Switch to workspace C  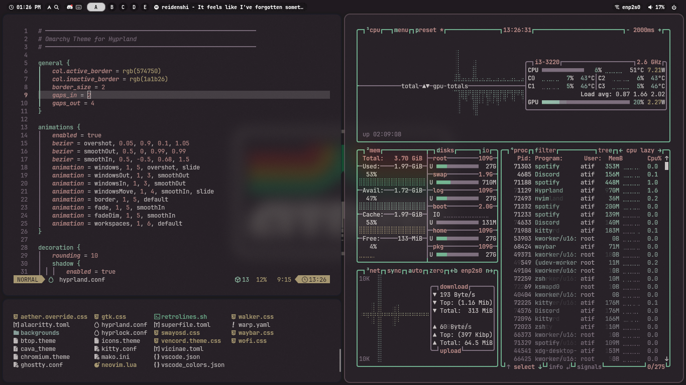tap(123, 8)
